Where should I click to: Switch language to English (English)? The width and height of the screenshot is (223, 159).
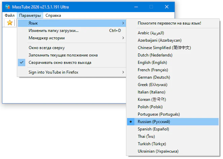152,63
